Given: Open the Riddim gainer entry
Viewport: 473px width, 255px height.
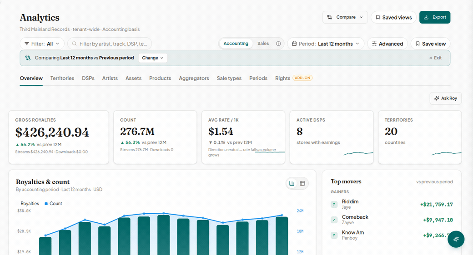Looking at the screenshot, I should coord(392,204).
